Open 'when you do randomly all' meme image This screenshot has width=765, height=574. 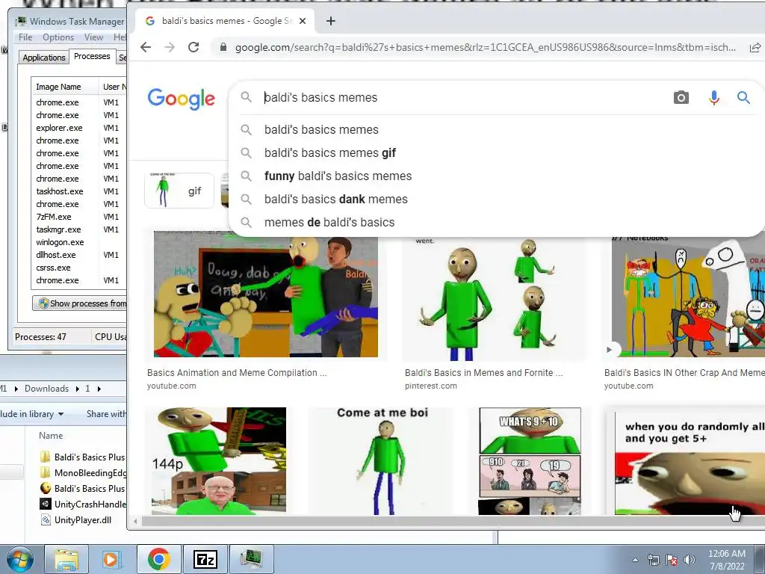690,463
